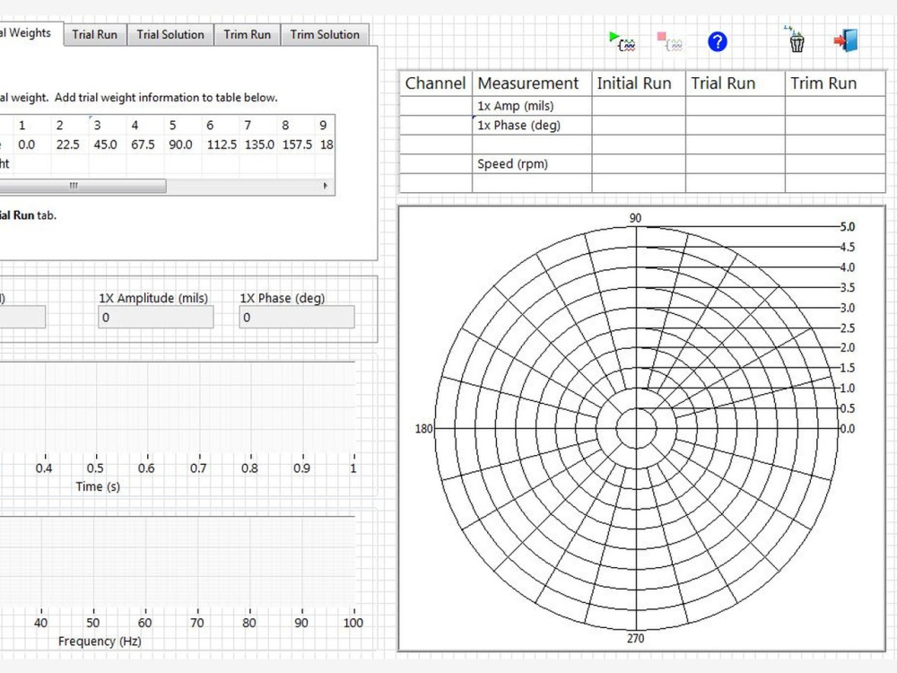The width and height of the screenshot is (897, 673).
Task: Click the table scrollbar right arrow
Action: tap(326, 186)
